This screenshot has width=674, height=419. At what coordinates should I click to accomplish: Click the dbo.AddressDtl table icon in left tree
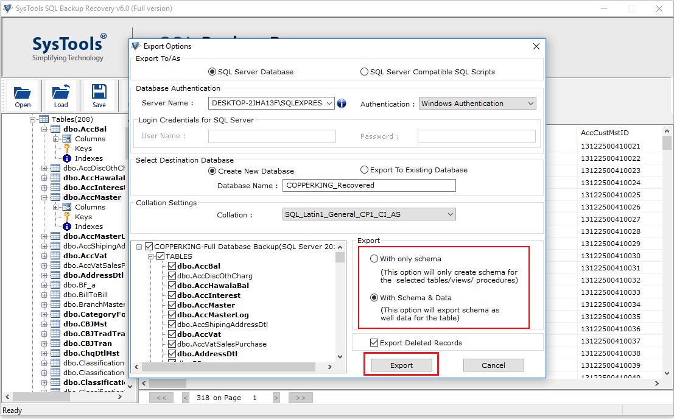click(55, 275)
